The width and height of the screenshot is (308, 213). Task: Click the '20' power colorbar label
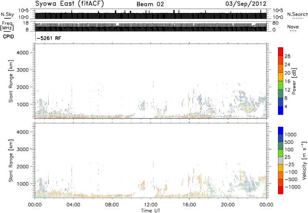(x=287, y=73)
